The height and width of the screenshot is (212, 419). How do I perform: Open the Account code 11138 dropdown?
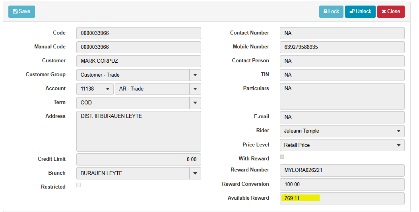[x=108, y=89]
